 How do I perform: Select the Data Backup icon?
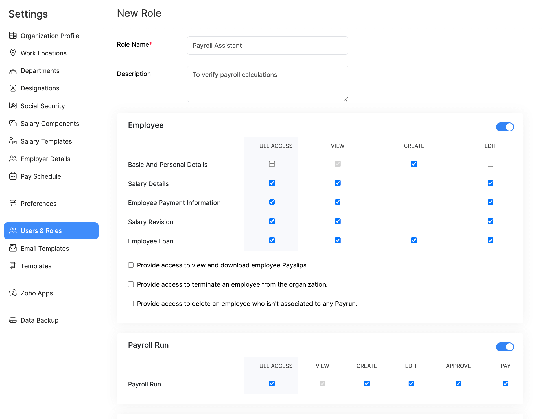click(x=13, y=320)
